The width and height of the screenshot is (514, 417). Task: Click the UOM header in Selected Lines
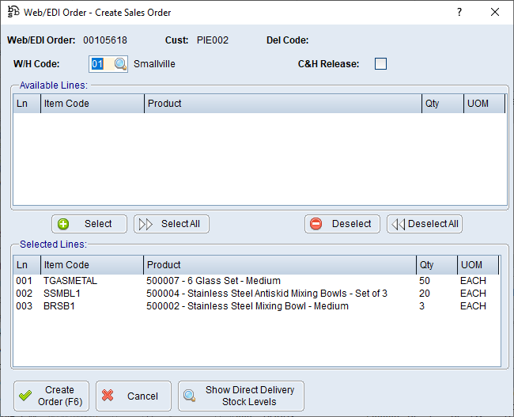click(478, 265)
